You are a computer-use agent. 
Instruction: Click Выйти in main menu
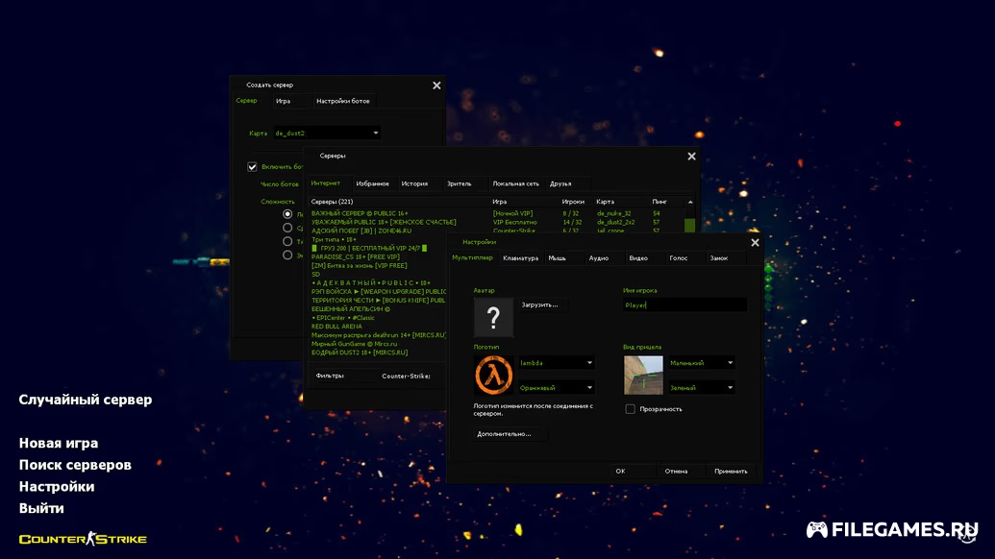click(41, 508)
